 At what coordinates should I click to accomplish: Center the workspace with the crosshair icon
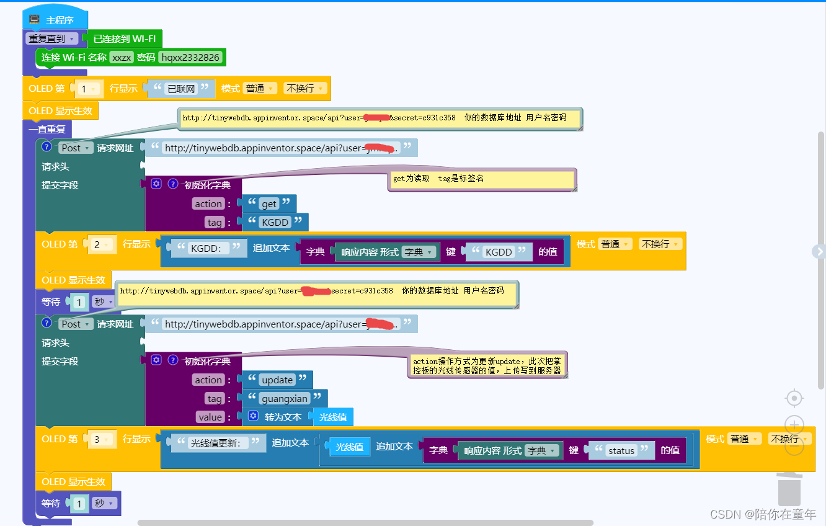794,398
